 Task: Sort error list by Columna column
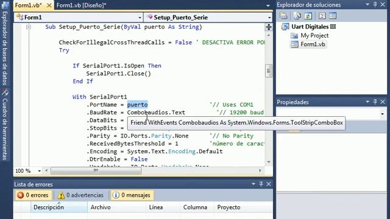point(197,207)
